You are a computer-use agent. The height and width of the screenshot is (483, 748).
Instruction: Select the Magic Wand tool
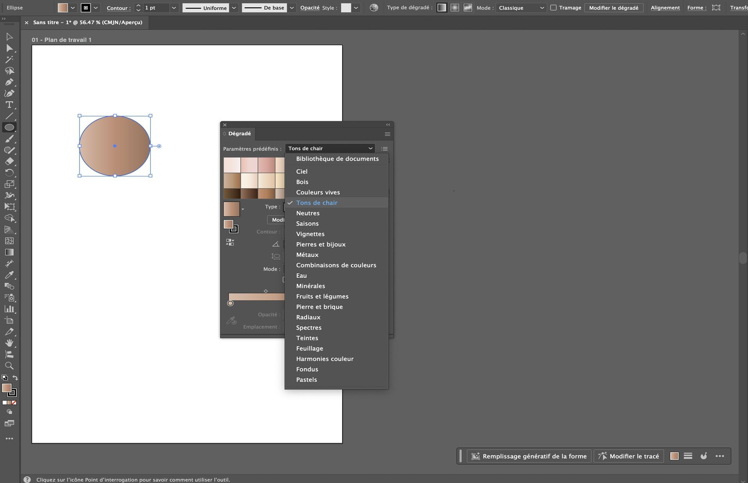(x=9, y=60)
